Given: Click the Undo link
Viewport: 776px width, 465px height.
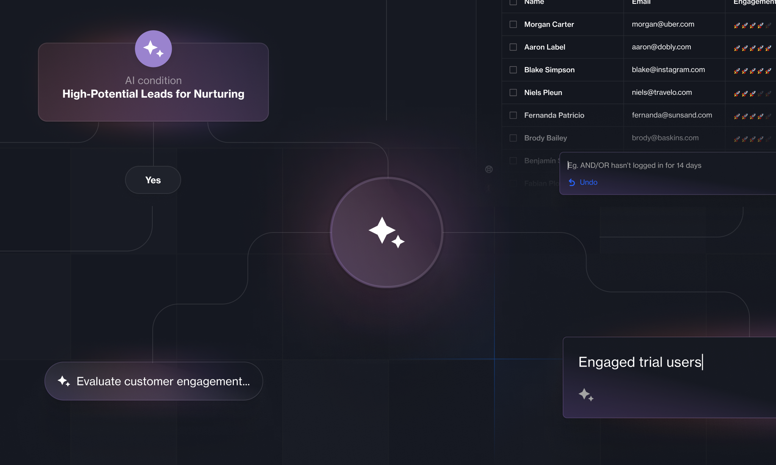Looking at the screenshot, I should tap(588, 182).
